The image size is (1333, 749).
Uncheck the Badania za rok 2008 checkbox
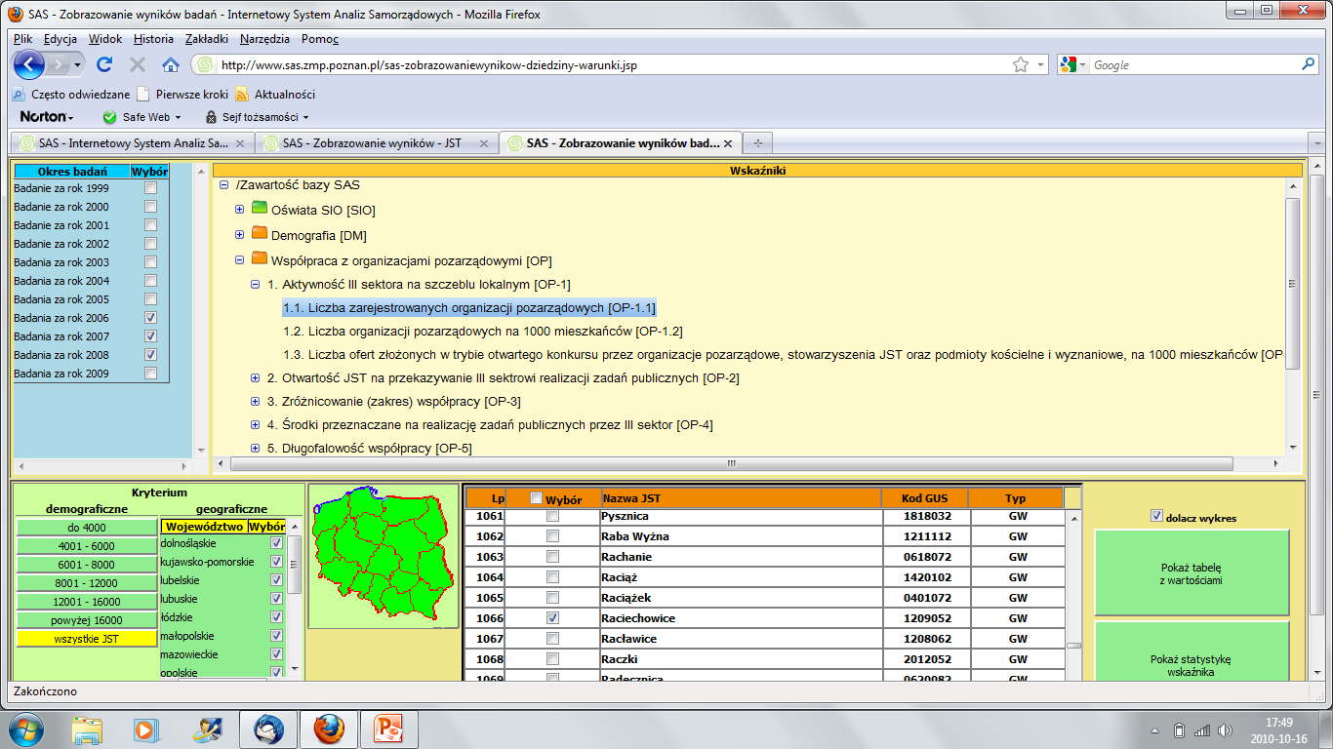(150, 355)
